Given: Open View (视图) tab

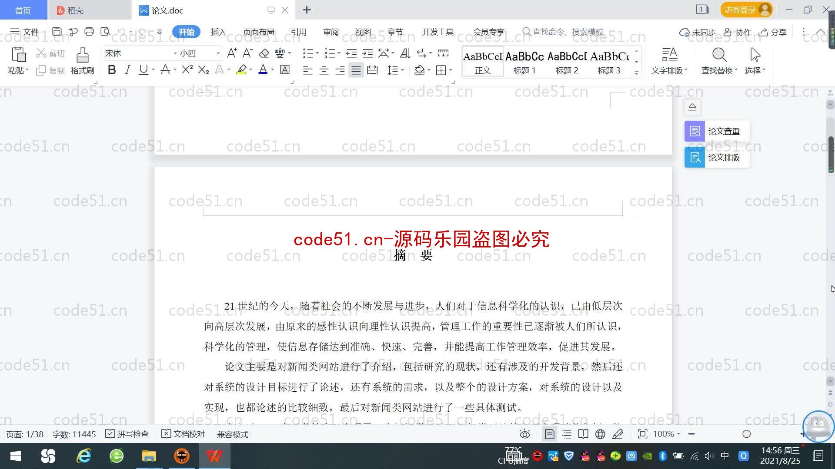Looking at the screenshot, I should click(363, 32).
